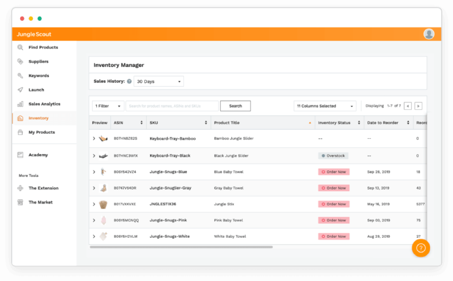Image resolution: width=453 pixels, height=281 pixels.
Task: Expand the Keyboard-Tray-Bamboo row
Action: pyautogui.click(x=94, y=138)
